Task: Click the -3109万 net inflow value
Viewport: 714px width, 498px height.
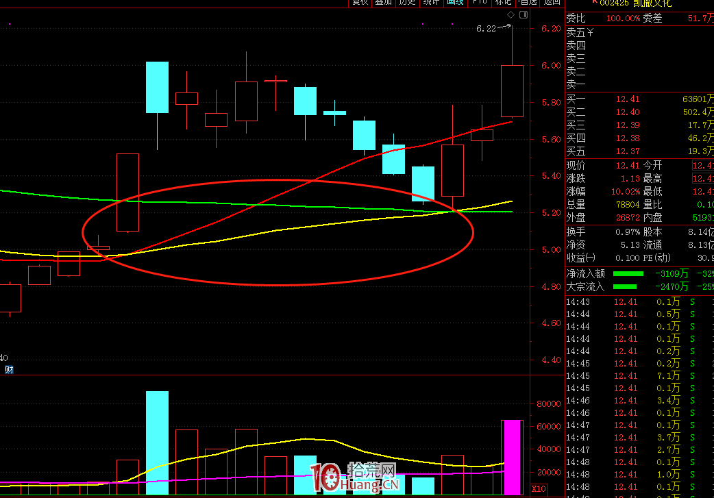Action: (672, 273)
